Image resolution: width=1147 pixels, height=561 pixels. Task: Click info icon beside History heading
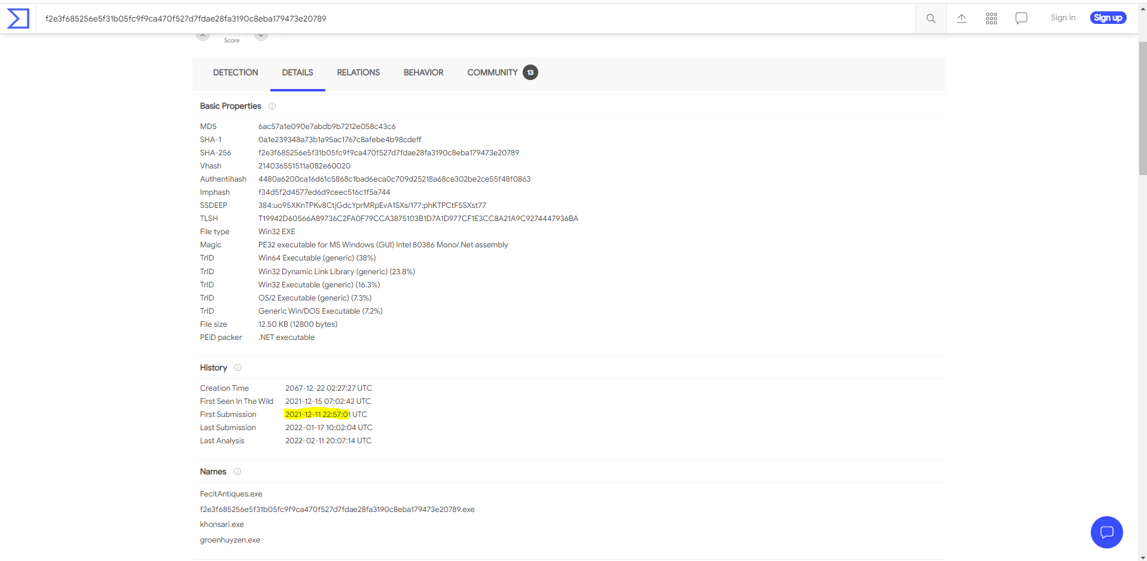coord(238,368)
